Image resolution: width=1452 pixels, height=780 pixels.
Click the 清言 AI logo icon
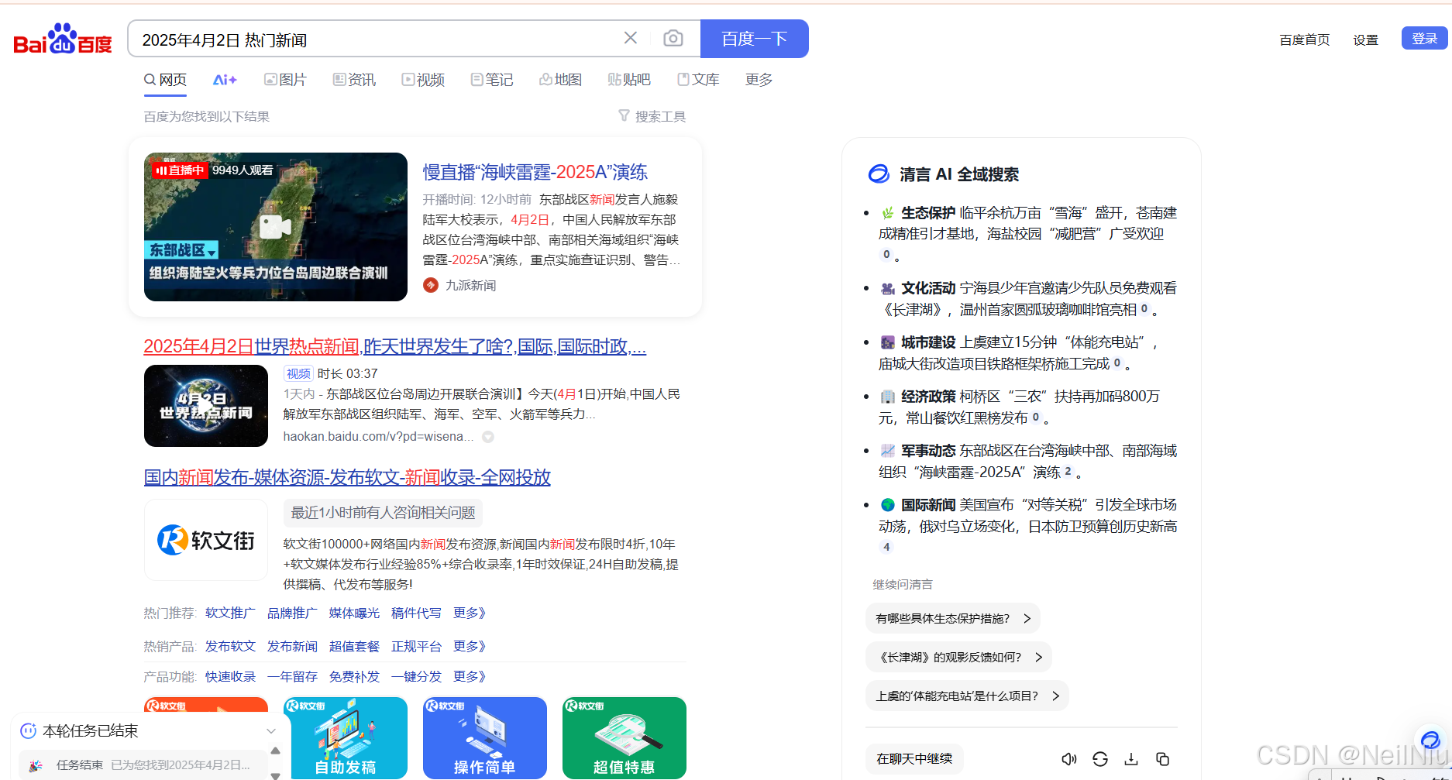point(879,174)
